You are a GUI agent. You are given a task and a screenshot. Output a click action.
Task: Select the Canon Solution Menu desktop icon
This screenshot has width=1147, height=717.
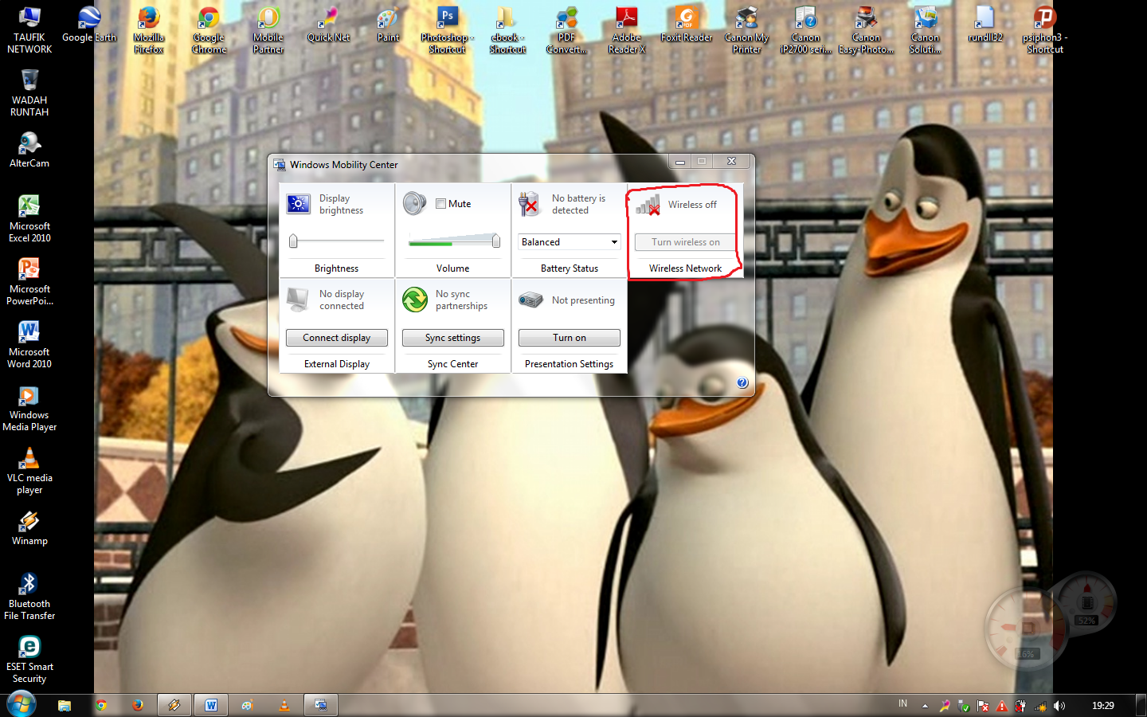pyautogui.click(x=926, y=30)
